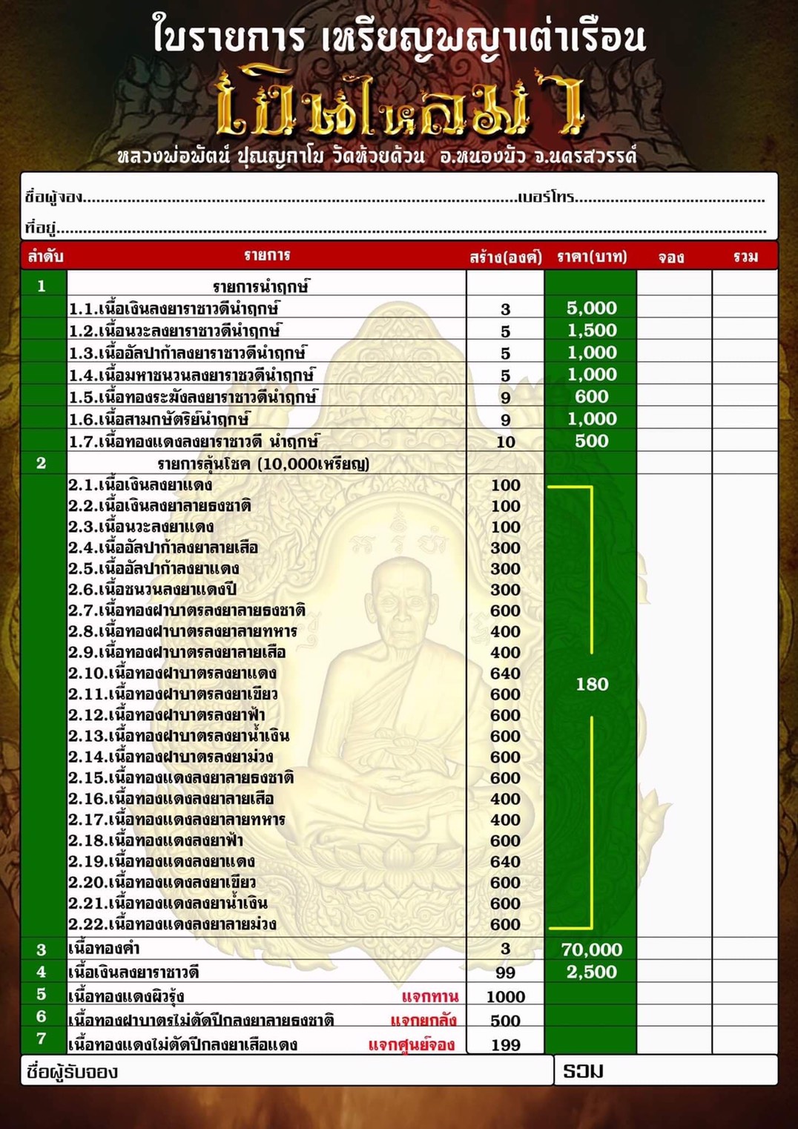Click the 'ชื่อผู้รับจอง' box at bottom

287,1071
